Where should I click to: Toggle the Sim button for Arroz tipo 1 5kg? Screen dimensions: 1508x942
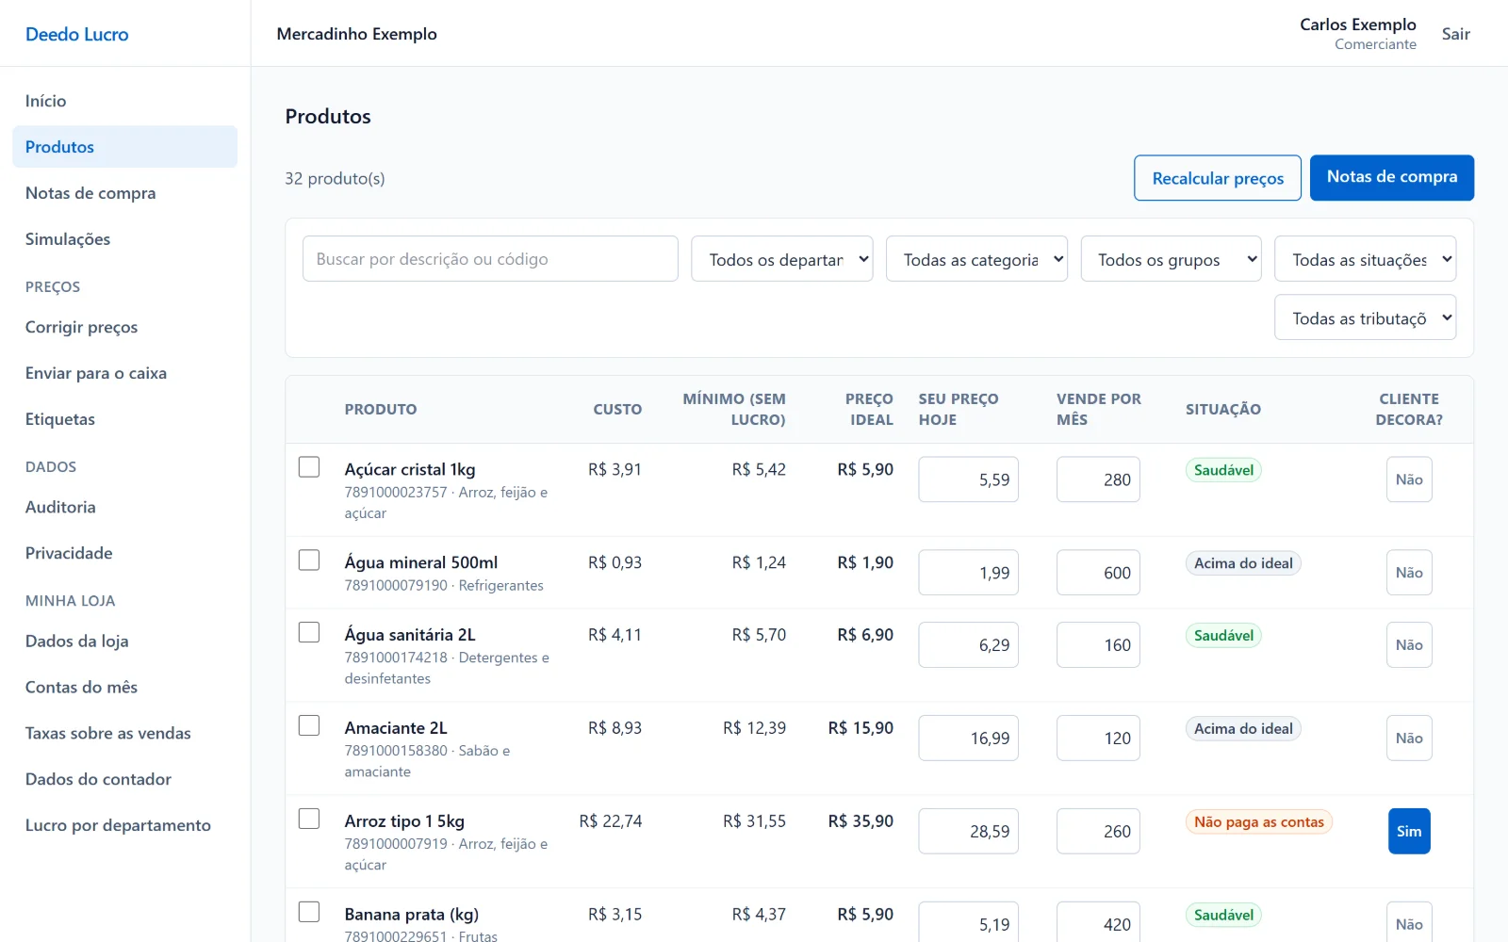coord(1409,831)
